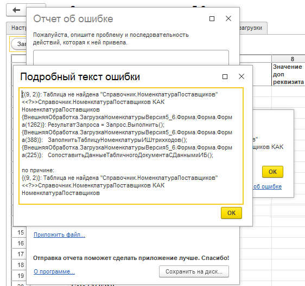The height and width of the screenshot is (286, 305).
Task: Select column 8 header in spreadsheet
Action: click(x=288, y=59)
